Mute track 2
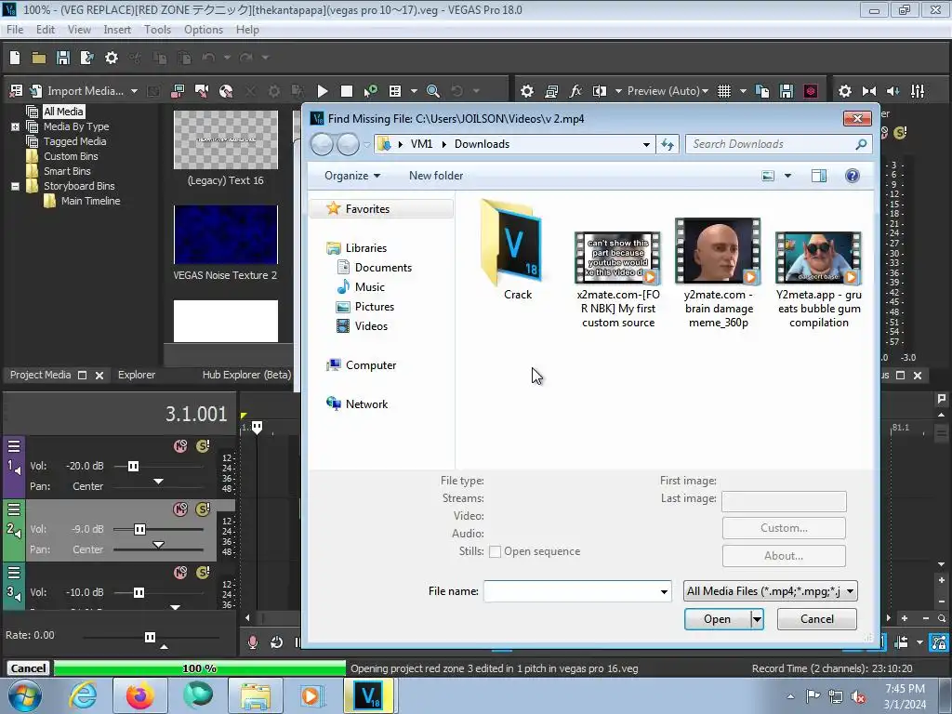Image resolution: width=952 pixels, height=714 pixels. [x=180, y=509]
